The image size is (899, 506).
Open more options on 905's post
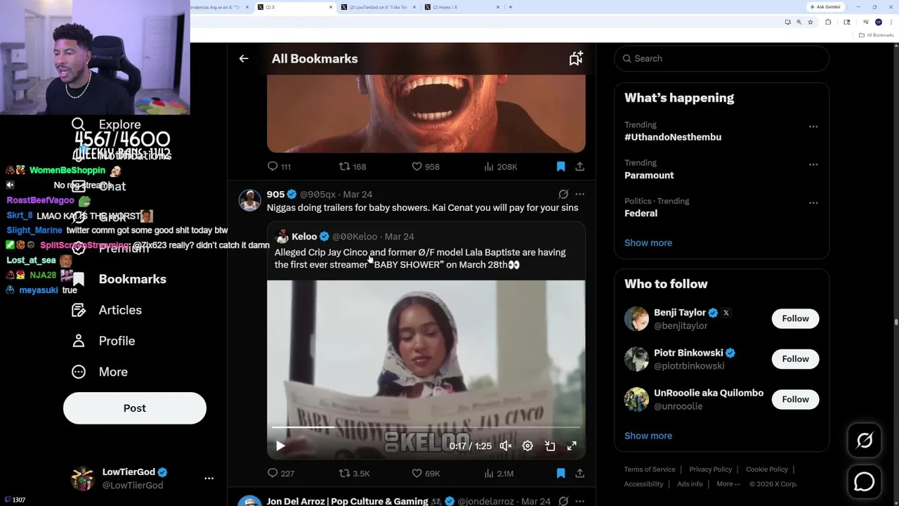(579, 194)
